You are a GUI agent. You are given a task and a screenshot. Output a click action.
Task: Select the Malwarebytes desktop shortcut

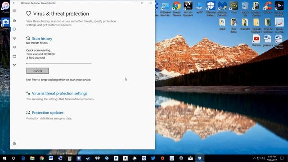click(222, 9)
